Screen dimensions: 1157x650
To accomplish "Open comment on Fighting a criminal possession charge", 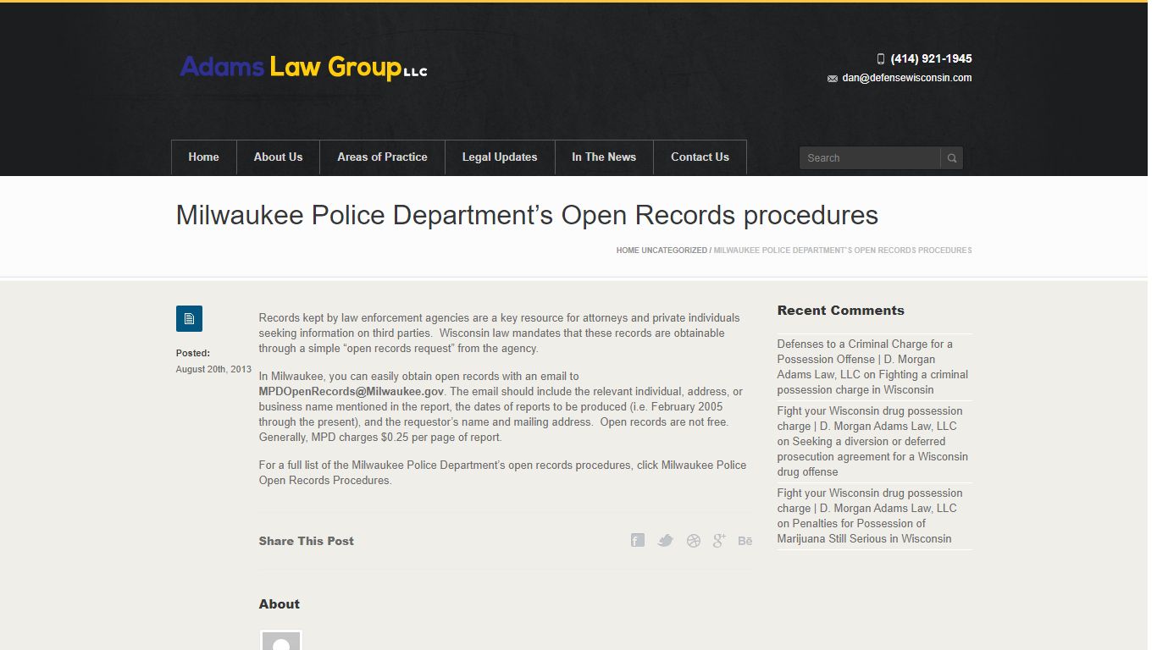I will (872, 383).
